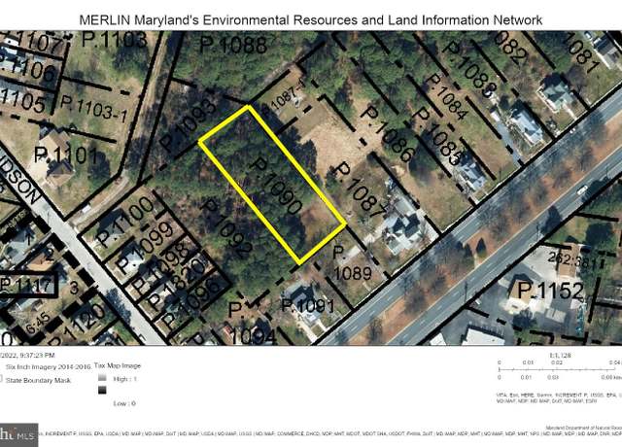Image resolution: width=622 pixels, height=447 pixels.
Task: Click the Tax Map Image legend heading
Action: (x=118, y=365)
